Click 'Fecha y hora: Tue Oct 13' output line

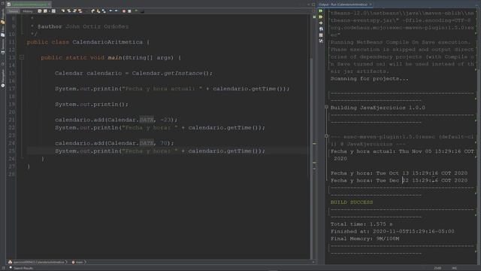click(x=399, y=173)
